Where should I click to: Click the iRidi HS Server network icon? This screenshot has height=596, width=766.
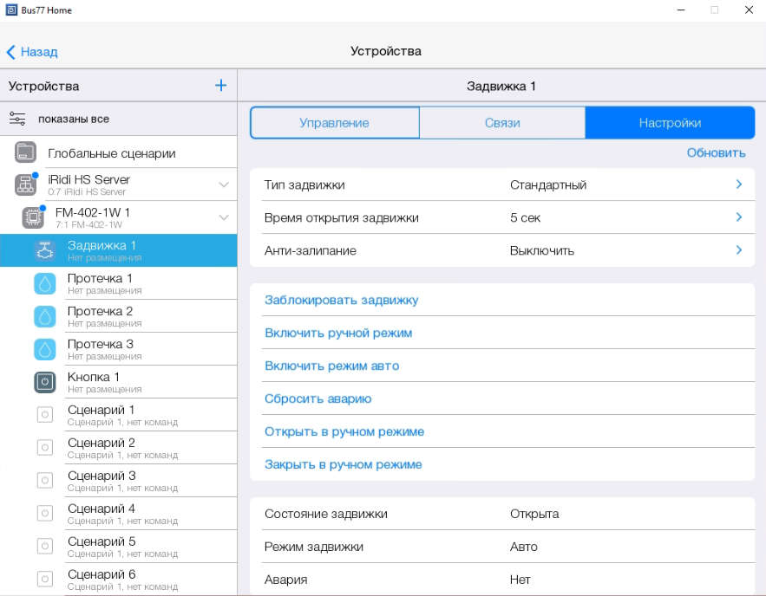25,185
